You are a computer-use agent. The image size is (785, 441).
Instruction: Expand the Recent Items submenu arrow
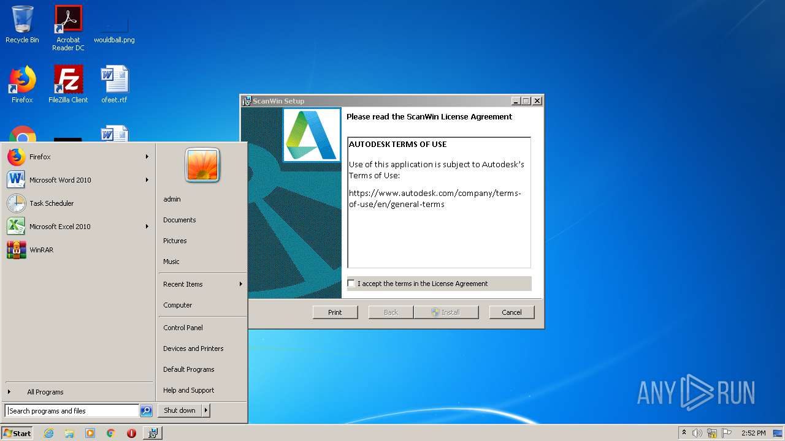click(241, 284)
